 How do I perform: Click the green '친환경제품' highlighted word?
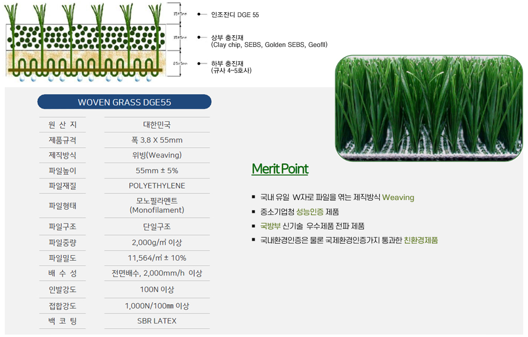click(421, 240)
